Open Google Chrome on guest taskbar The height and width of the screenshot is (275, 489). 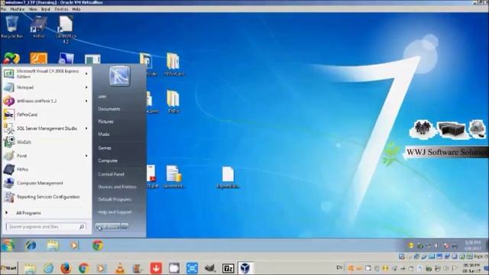click(x=98, y=245)
